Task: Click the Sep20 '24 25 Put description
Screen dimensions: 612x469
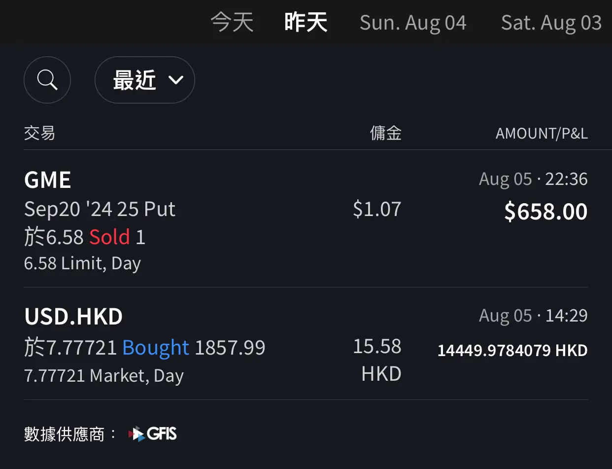Action: click(x=100, y=210)
